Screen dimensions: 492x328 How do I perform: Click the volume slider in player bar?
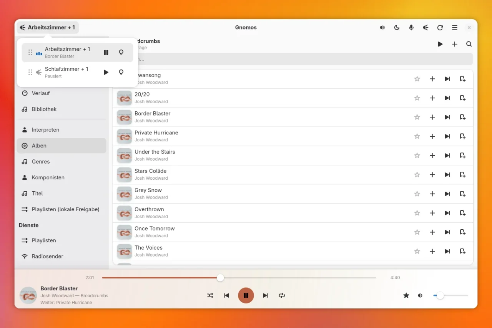tap(450, 295)
